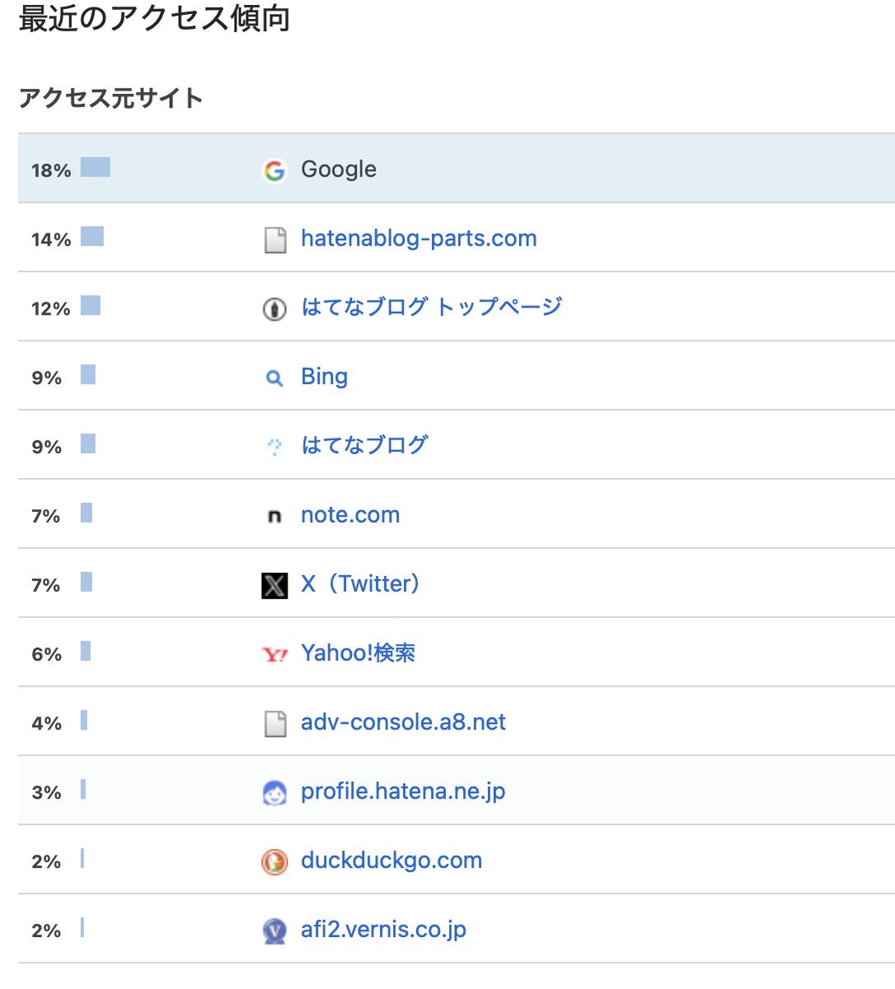This screenshot has height=989, width=895.
Task: Click the 最近のアクセス傾向 page heading
Action: tap(155, 18)
